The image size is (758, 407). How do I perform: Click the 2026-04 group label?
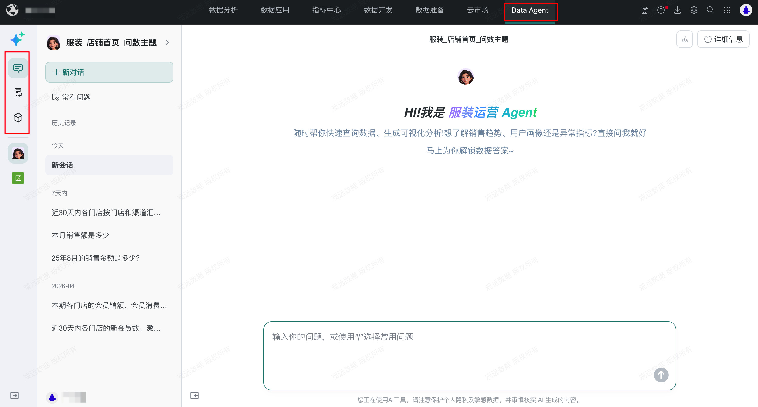tap(63, 286)
